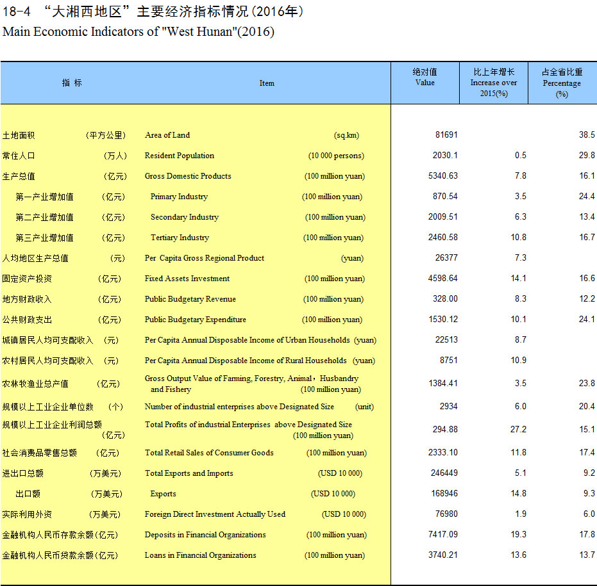Select deposits growth rate 19.3

point(518,535)
